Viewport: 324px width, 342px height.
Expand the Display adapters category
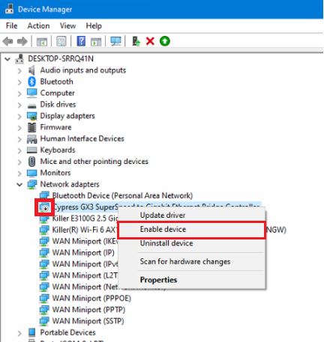pos(19,116)
